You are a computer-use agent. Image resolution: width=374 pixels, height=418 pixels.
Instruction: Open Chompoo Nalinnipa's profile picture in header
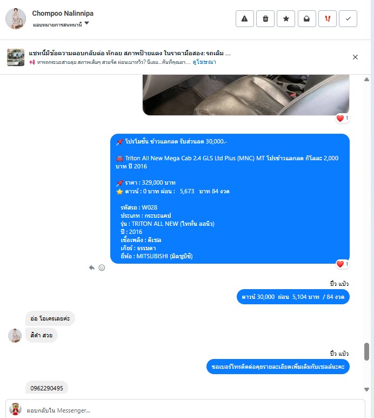[x=16, y=18]
